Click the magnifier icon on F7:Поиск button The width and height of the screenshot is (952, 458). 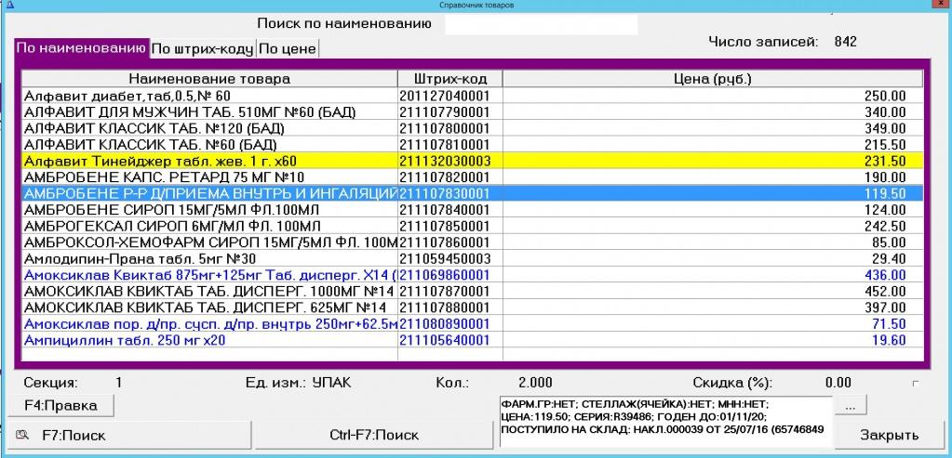23,435
